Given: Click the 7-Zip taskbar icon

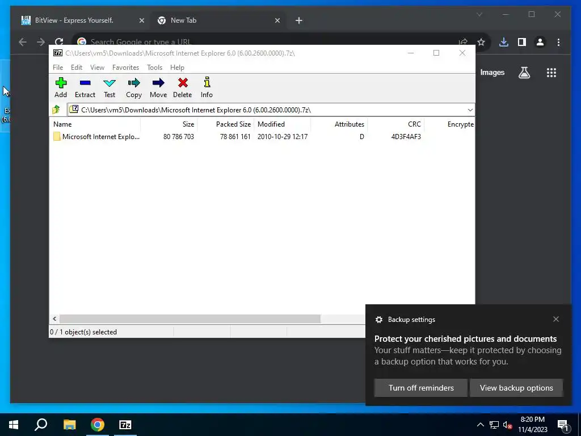Looking at the screenshot, I should [125, 425].
